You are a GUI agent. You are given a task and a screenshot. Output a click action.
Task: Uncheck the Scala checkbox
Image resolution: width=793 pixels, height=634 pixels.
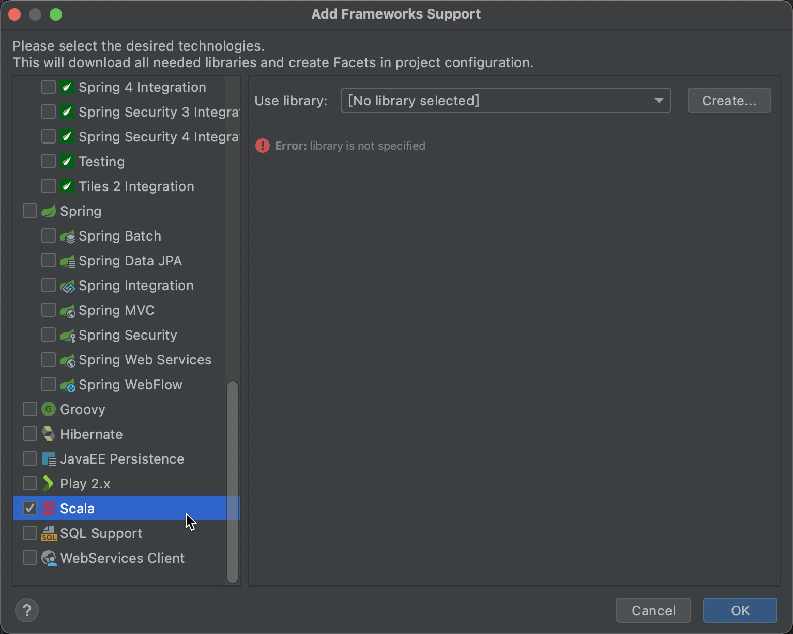(x=30, y=509)
